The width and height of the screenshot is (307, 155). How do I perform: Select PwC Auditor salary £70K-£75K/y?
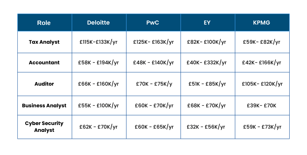point(153,84)
